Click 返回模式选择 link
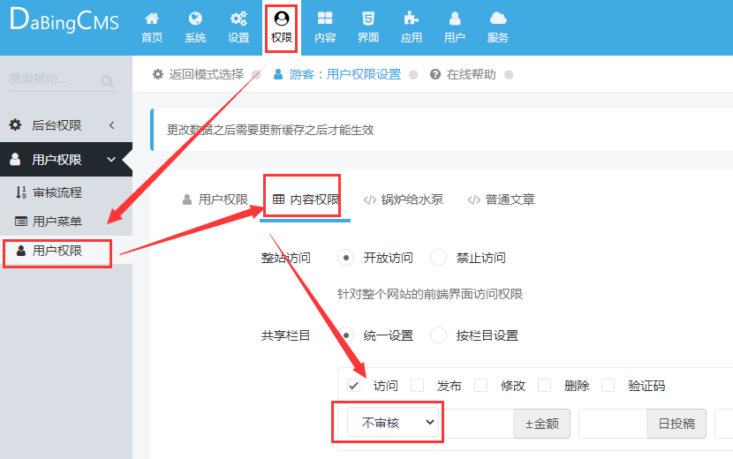The width and height of the screenshot is (733, 459). click(x=207, y=74)
